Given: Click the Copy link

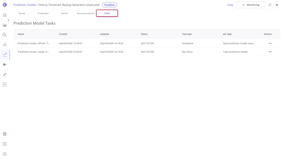Looking at the screenshot, I should [230, 5].
